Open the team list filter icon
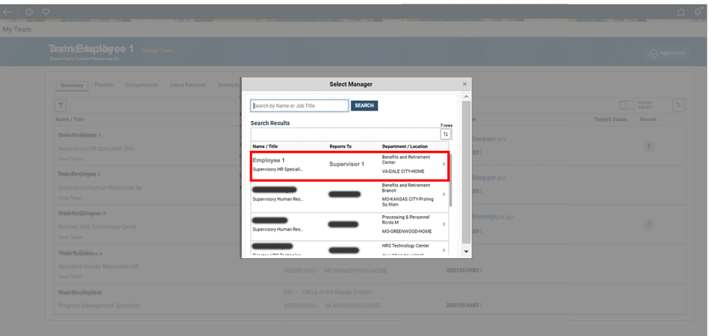712x336 pixels. (60, 105)
